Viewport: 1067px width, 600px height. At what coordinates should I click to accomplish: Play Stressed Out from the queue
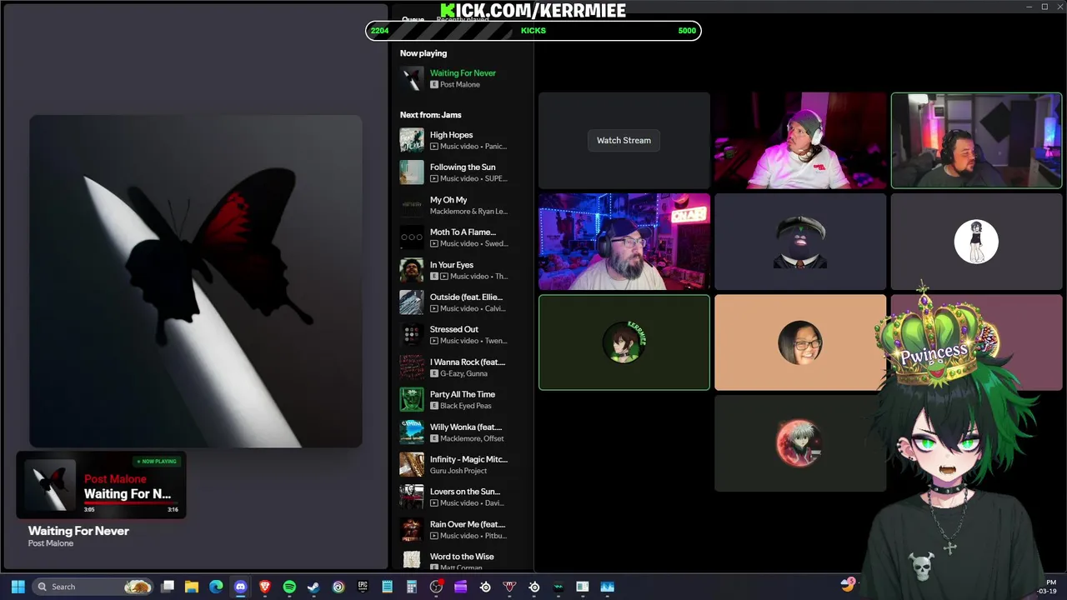point(463,335)
